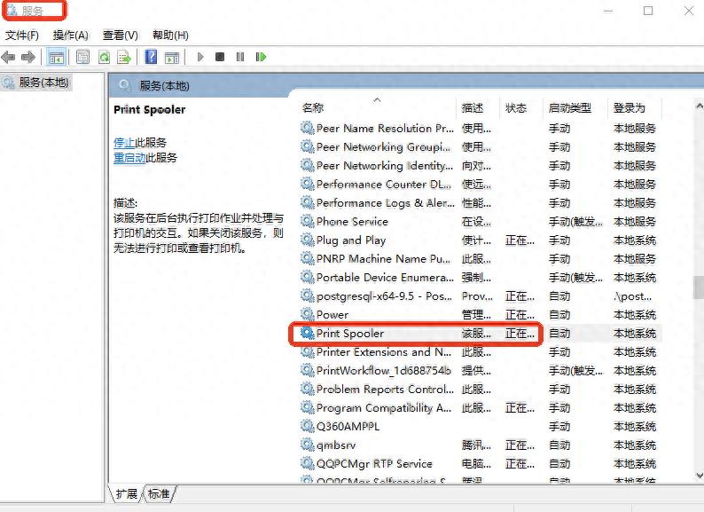The height and width of the screenshot is (512, 704).
Task: Select the Print Spooler service row
Action: point(481,333)
